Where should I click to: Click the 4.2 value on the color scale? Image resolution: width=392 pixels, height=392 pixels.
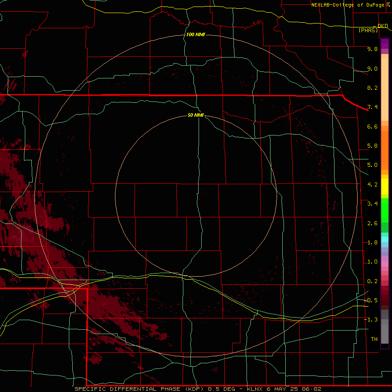(x=372, y=185)
